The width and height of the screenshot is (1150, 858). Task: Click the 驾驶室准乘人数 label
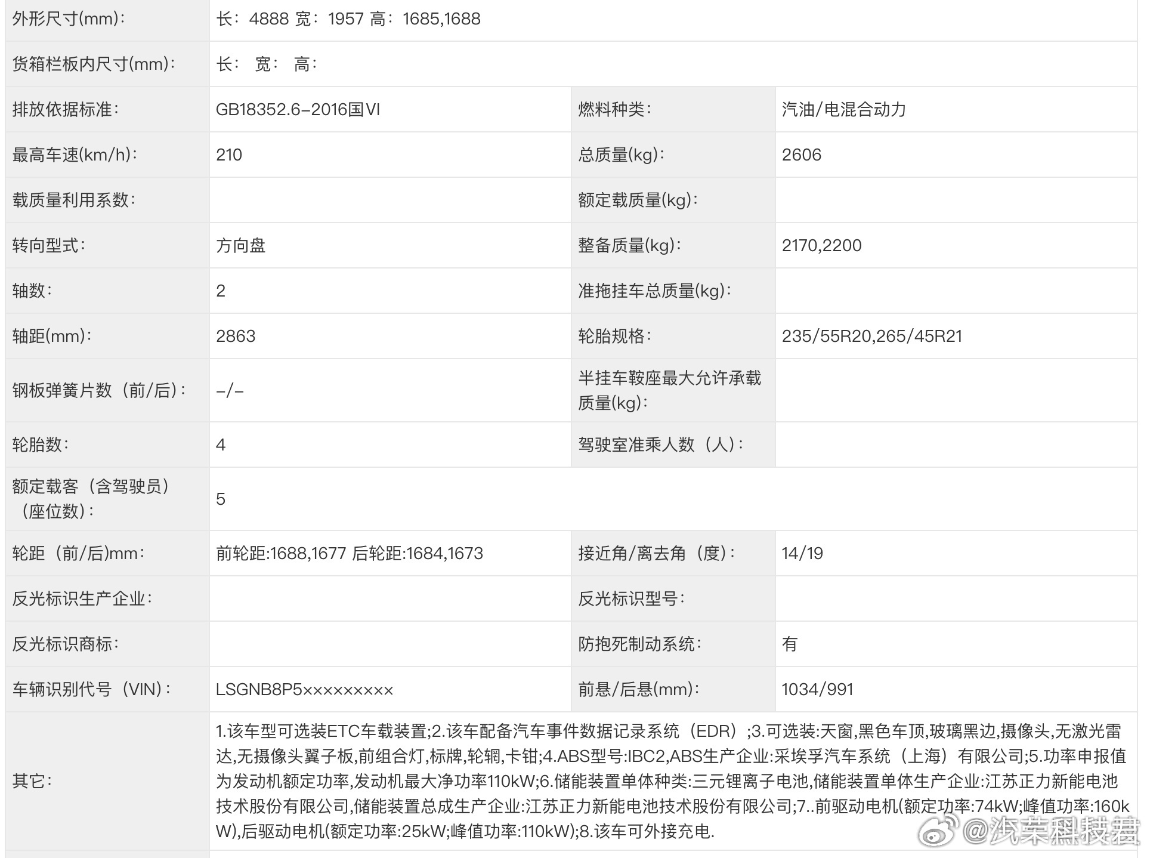(x=661, y=445)
